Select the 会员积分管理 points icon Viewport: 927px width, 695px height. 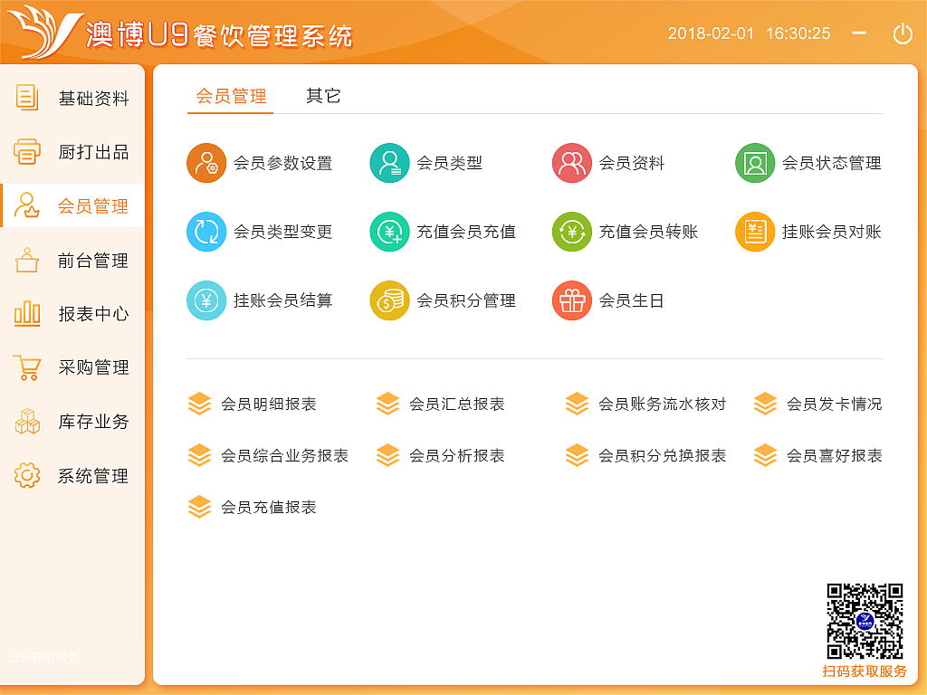[389, 300]
